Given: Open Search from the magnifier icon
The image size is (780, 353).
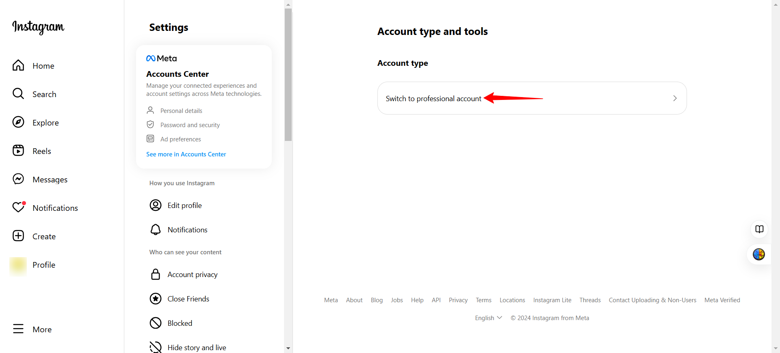Looking at the screenshot, I should pos(18,94).
